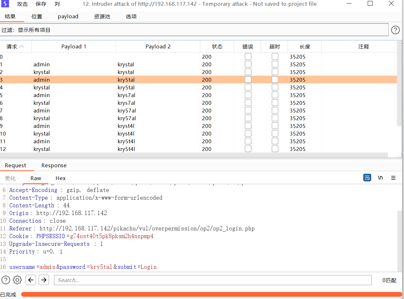Screen dimensions: 404x299
Task: Open search settings gear icon
Action: (x=17, y=280)
